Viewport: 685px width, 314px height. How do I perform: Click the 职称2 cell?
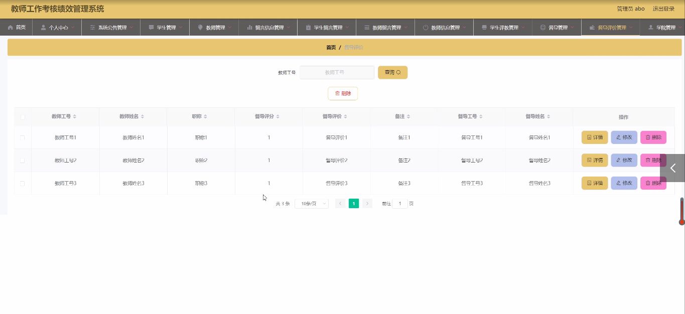201,161
